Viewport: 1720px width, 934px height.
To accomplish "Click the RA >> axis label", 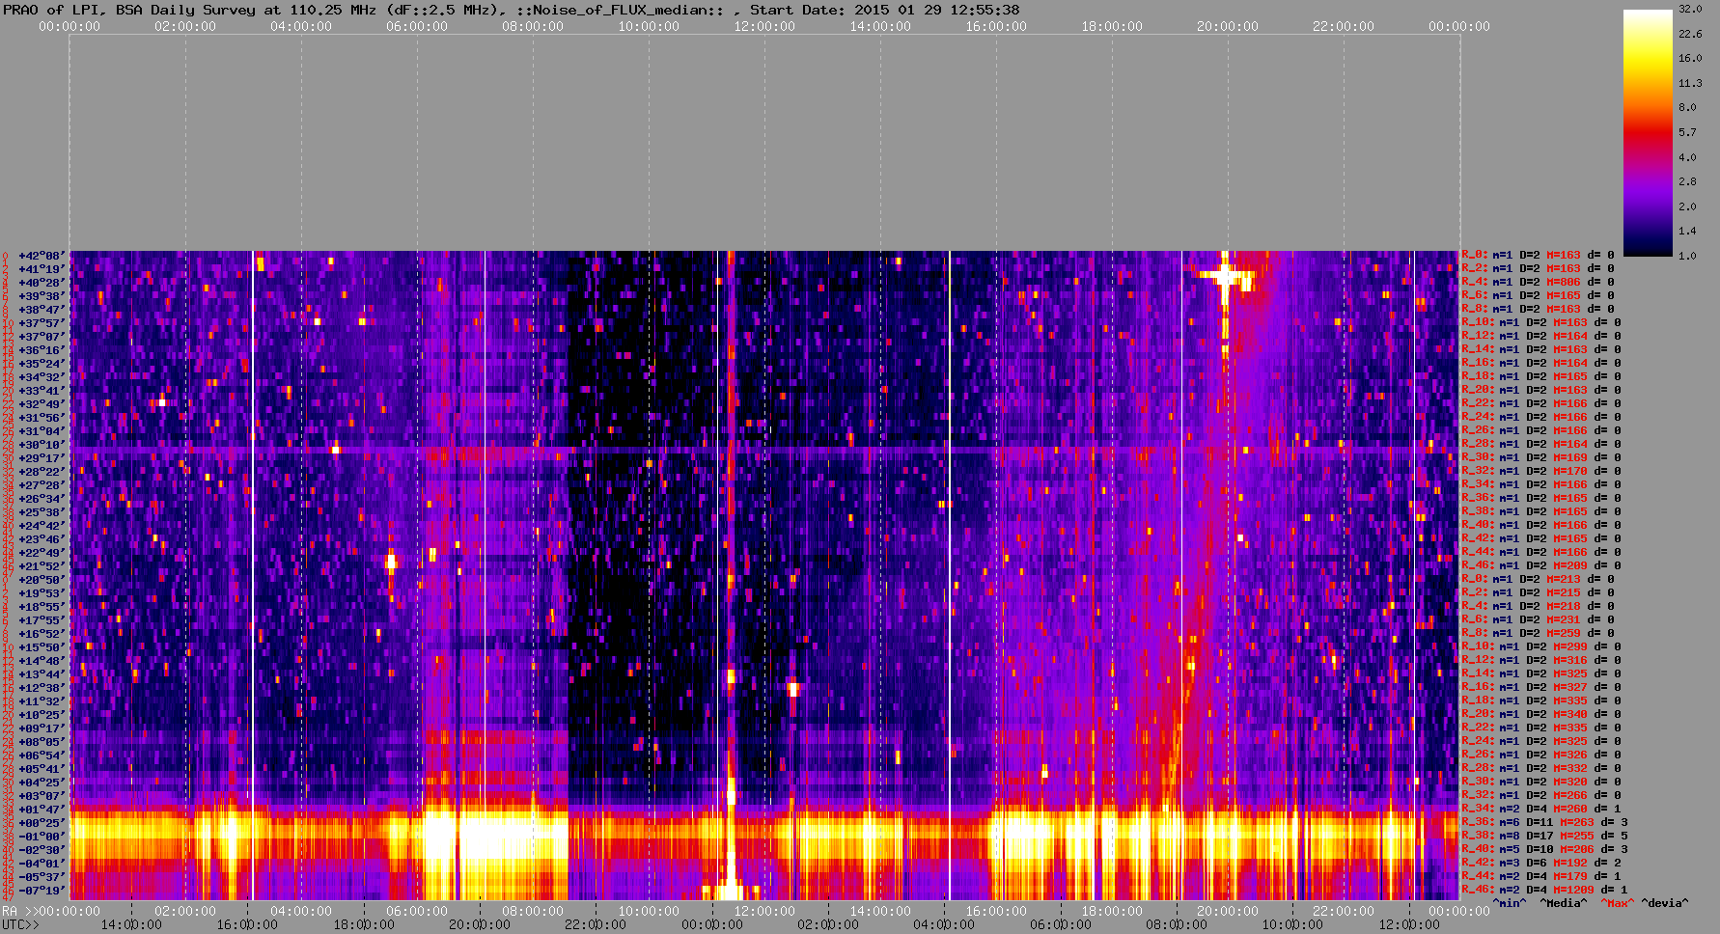I will 18,911.
